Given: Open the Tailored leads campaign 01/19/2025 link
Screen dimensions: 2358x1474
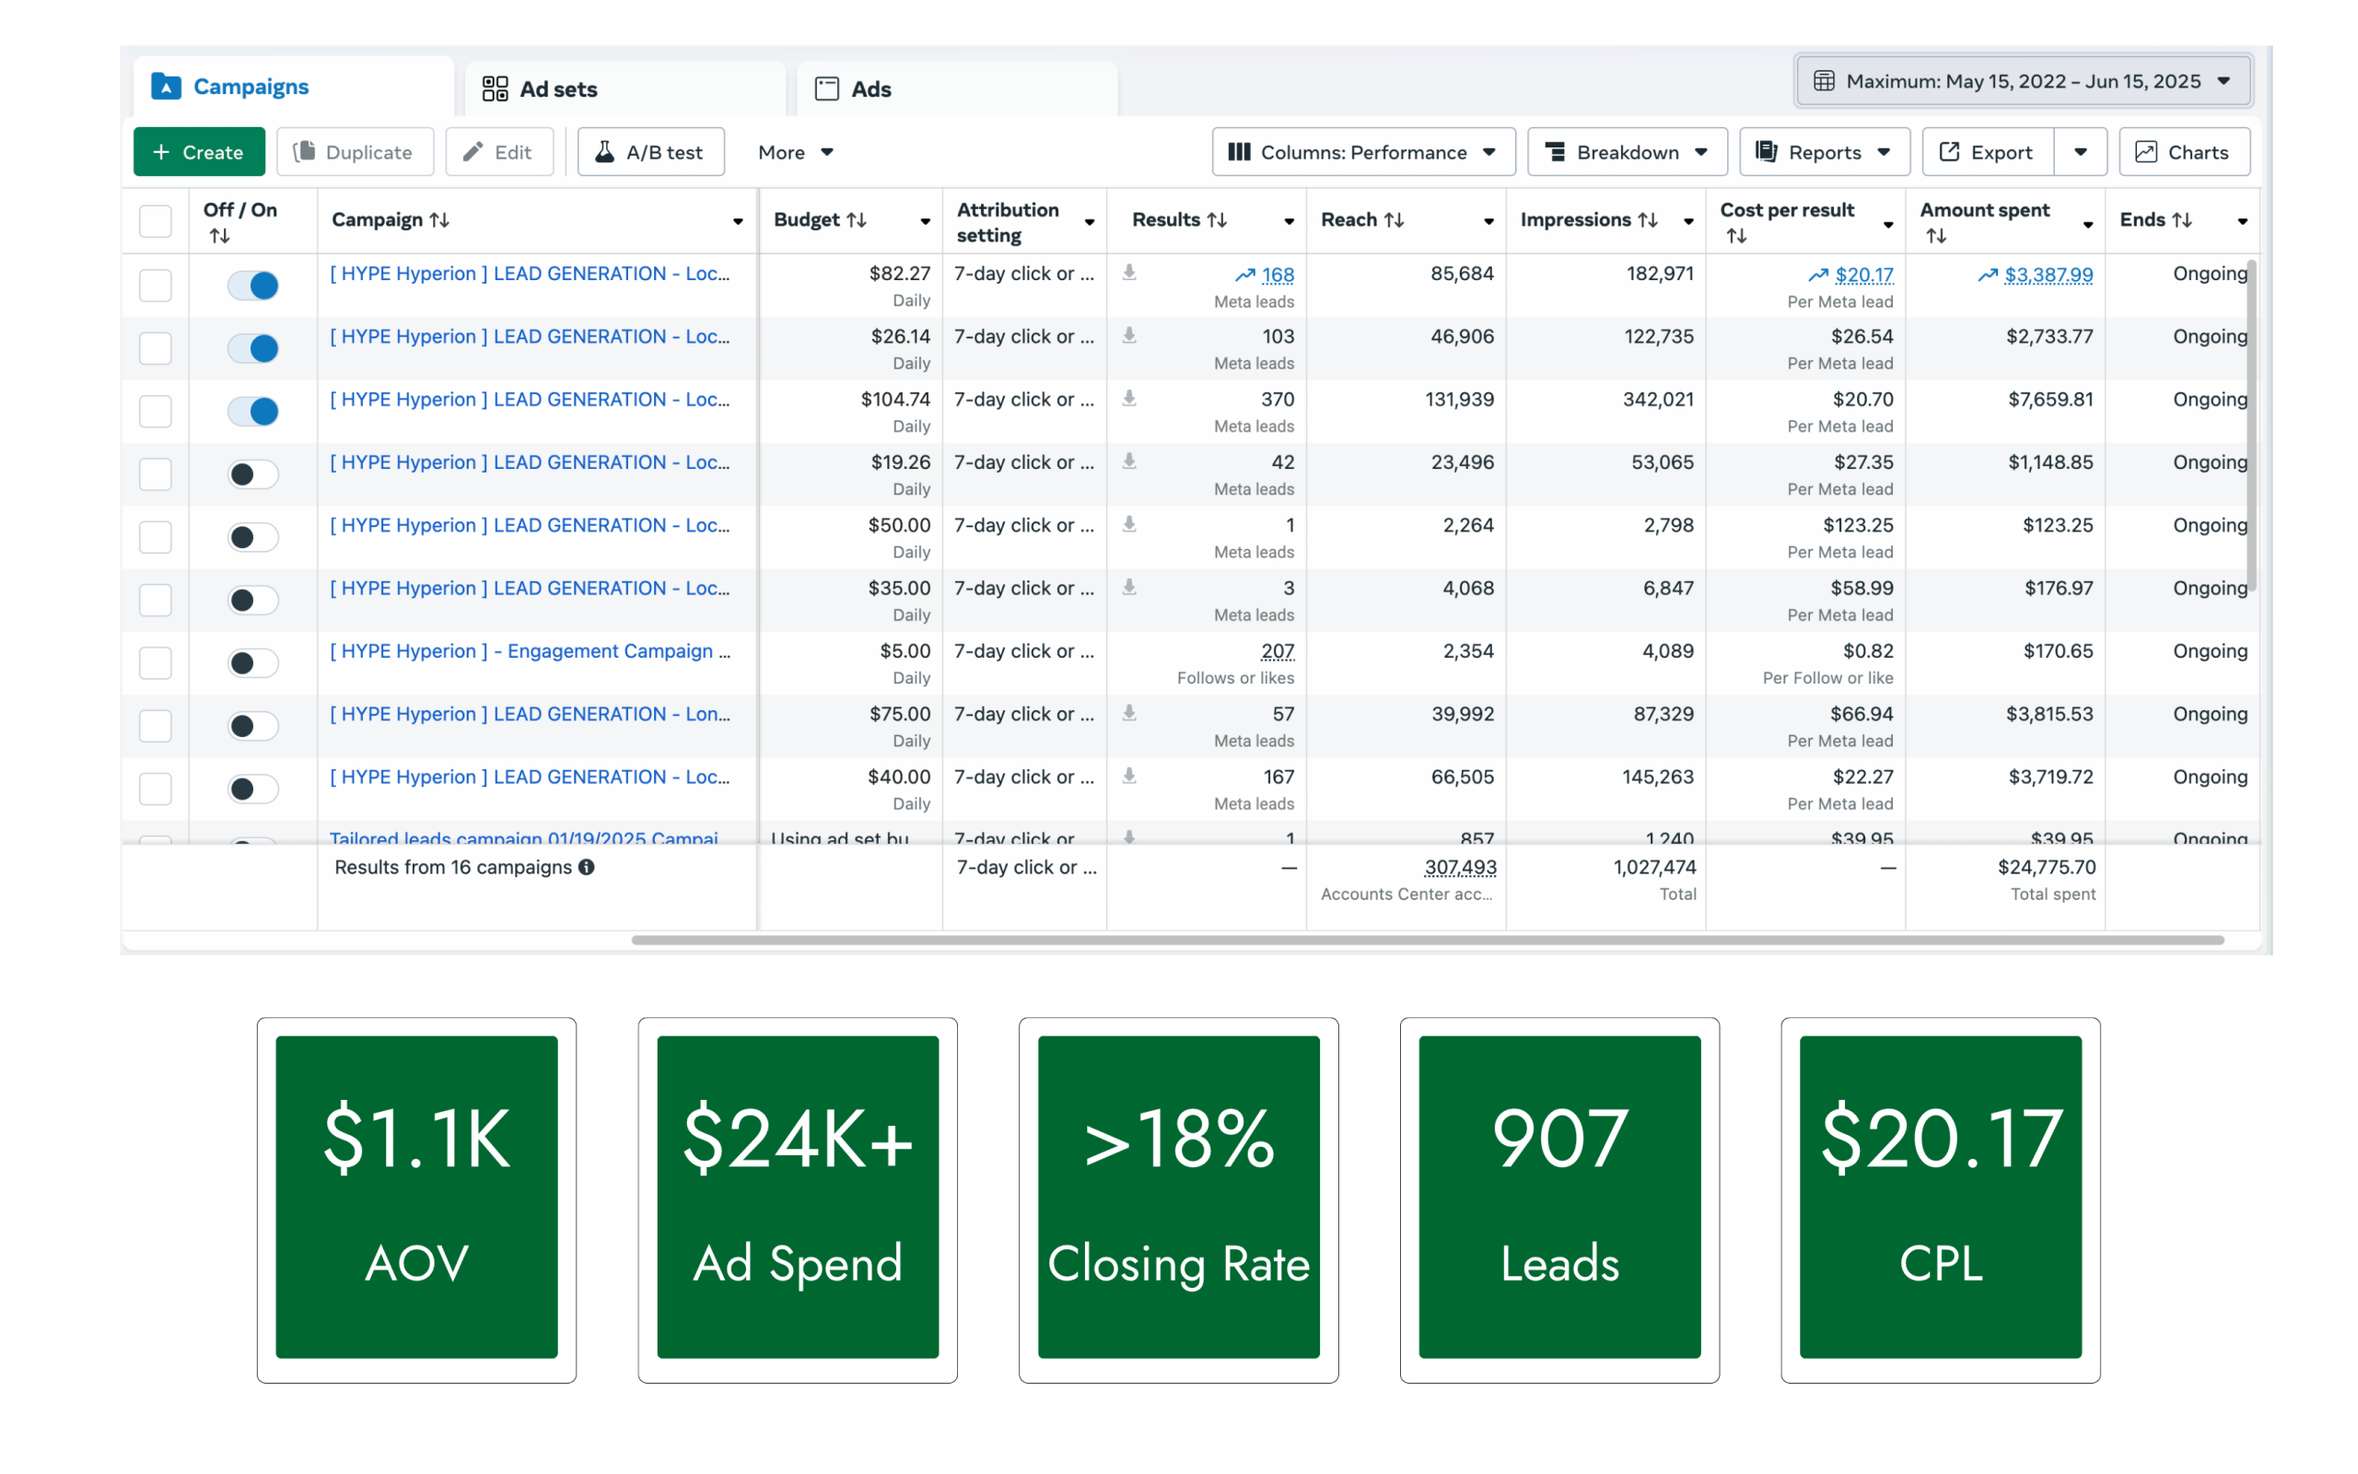Looking at the screenshot, I should [523, 837].
